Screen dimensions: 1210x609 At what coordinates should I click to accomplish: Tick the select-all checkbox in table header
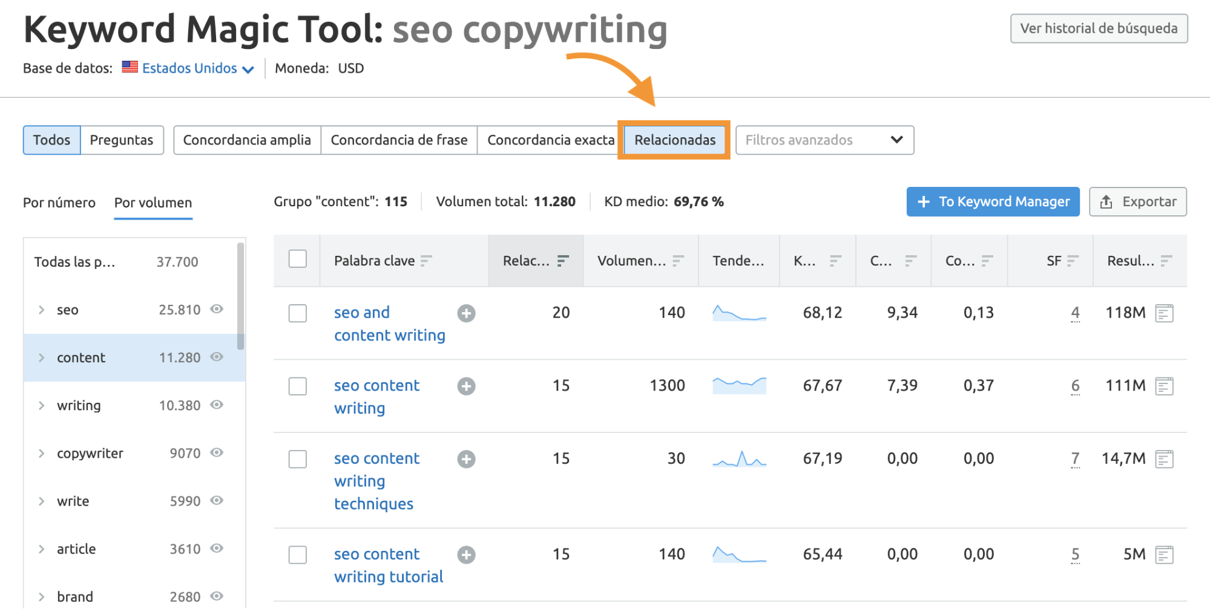tap(297, 259)
